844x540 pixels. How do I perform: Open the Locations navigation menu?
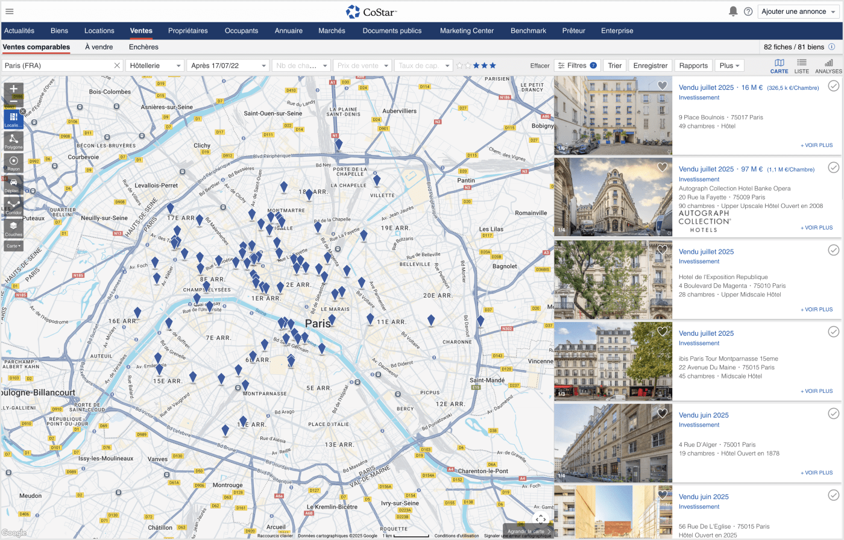coord(99,31)
